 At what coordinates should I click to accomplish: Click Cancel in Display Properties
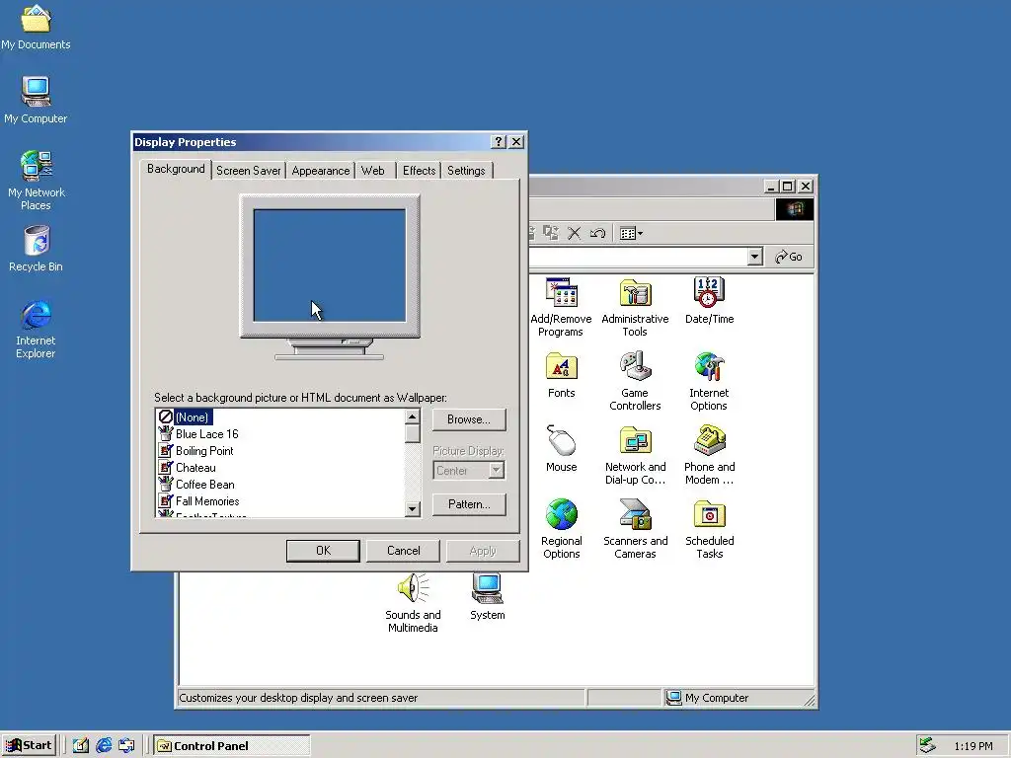(x=403, y=551)
